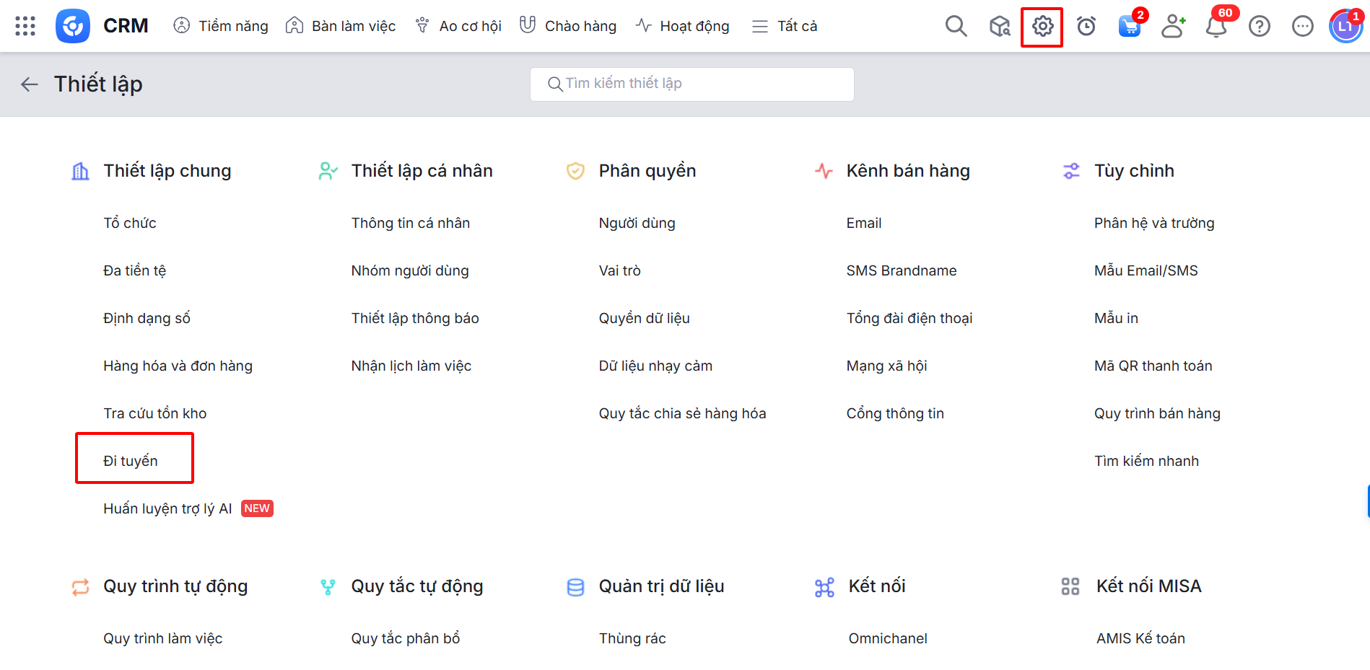Image resolution: width=1370 pixels, height=670 pixels.
Task: Click the add user icon
Action: pyautogui.click(x=1173, y=27)
